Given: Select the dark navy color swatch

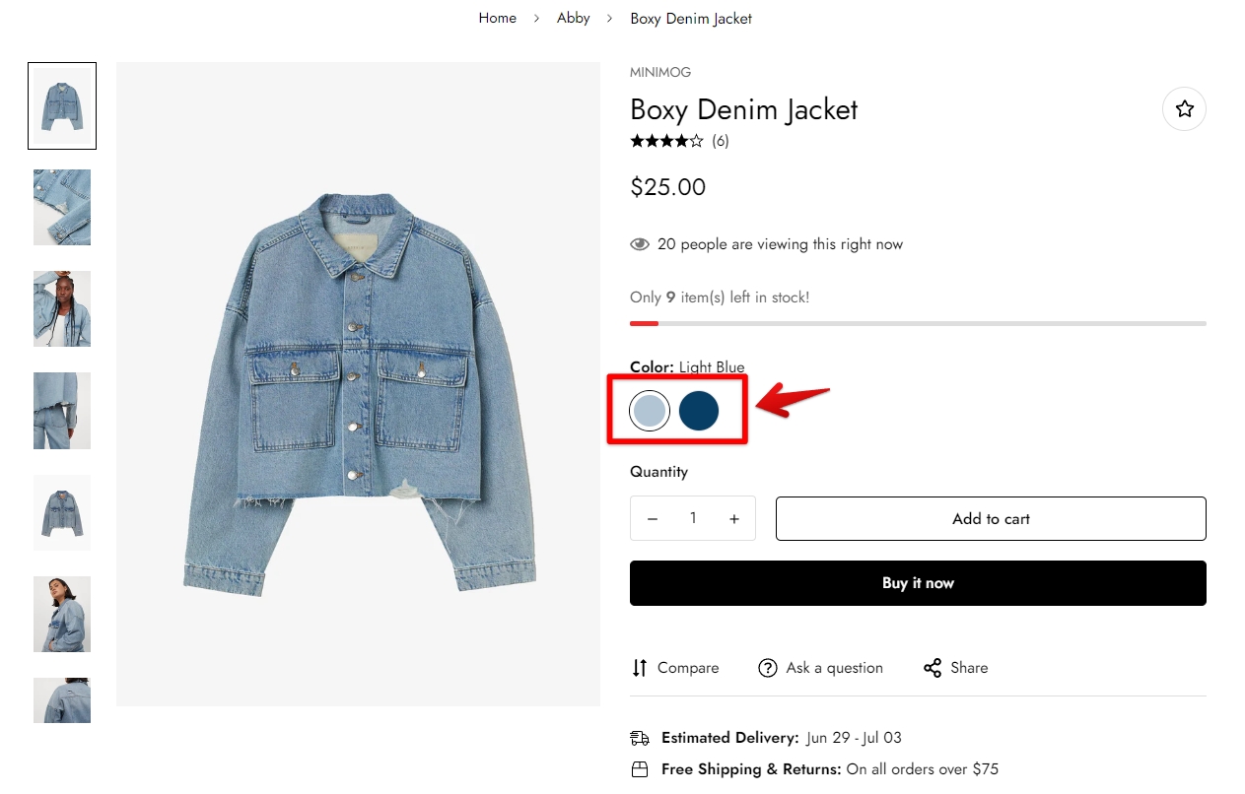Looking at the screenshot, I should pyautogui.click(x=699, y=411).
